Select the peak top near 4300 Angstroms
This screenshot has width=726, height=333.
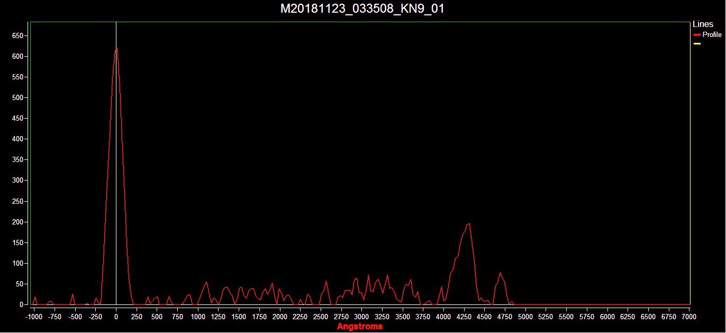[x=468, y=224]
